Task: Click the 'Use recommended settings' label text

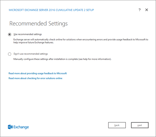Action: tap(28, 34)
